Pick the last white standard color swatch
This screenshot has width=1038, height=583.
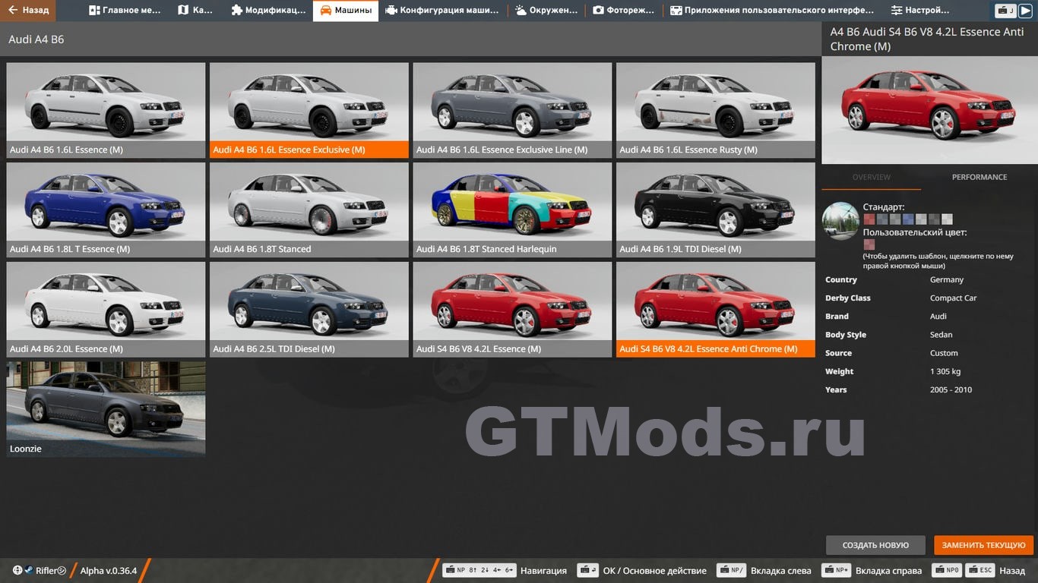point(947,219)
